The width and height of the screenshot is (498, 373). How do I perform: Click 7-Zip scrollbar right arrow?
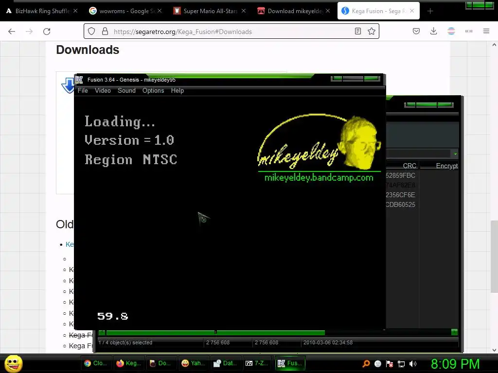(455, 332)
